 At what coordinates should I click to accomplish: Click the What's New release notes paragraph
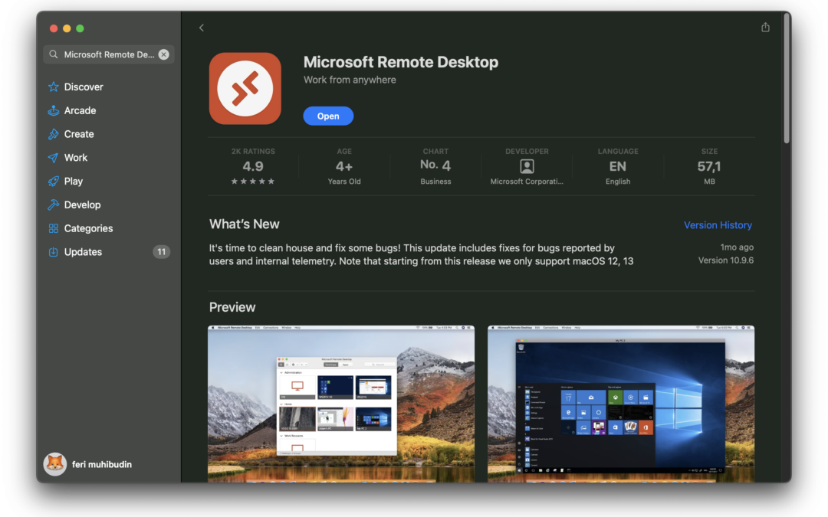point(421,255)
